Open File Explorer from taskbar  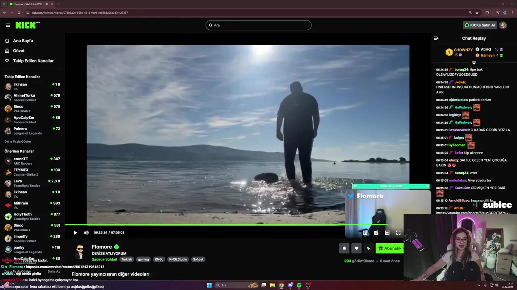272,285
